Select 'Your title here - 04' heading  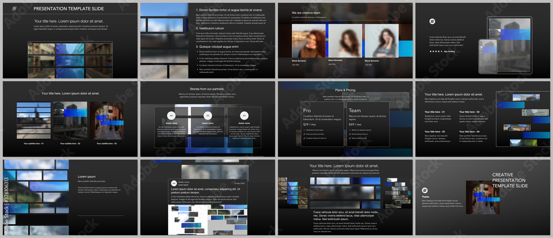[469, 131]
